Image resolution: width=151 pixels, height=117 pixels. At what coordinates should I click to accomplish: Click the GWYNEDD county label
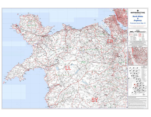tap(64, 75)
